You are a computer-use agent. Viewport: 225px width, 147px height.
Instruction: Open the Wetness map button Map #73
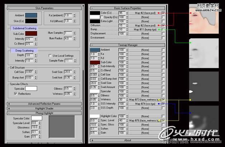coord(145,100)
